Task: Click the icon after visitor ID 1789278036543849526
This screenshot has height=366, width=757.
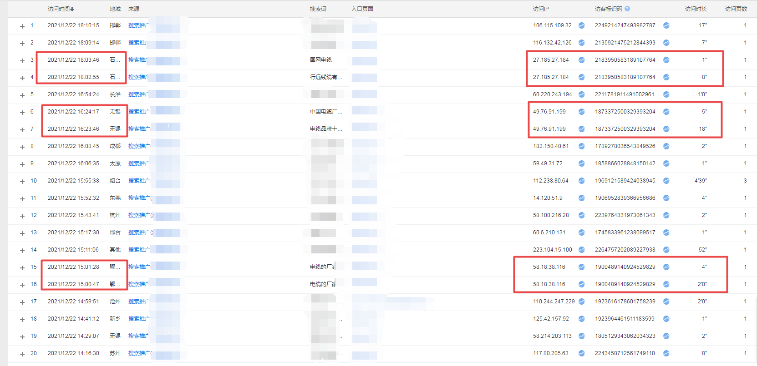Action: (666, 146)
